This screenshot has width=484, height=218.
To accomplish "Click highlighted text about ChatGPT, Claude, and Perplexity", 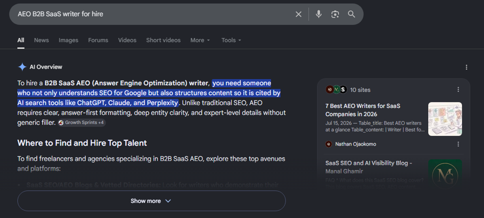I will click(x=149, y=93).
